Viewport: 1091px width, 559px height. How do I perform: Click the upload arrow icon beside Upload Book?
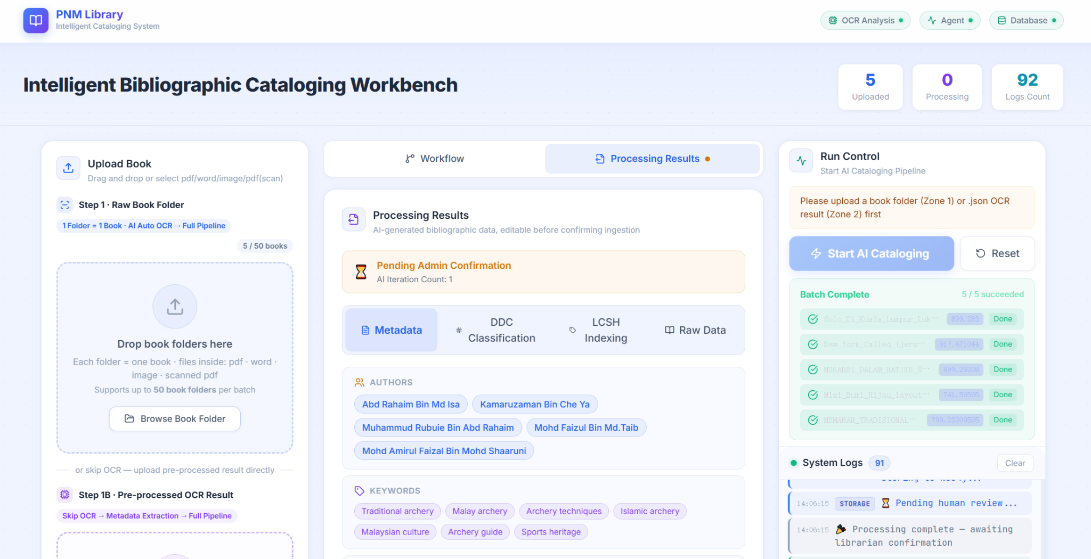coord(68,168)
